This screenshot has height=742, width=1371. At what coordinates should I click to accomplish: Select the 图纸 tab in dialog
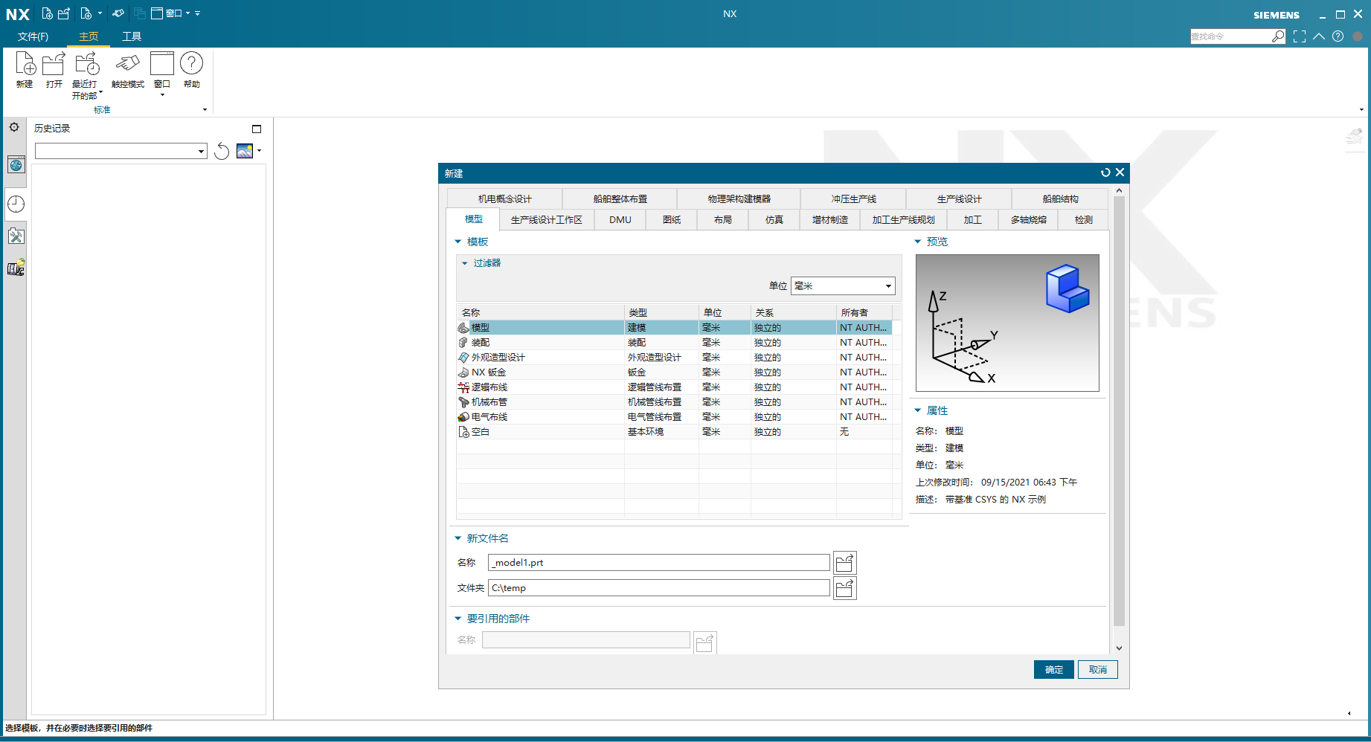(x=672, y=220)
